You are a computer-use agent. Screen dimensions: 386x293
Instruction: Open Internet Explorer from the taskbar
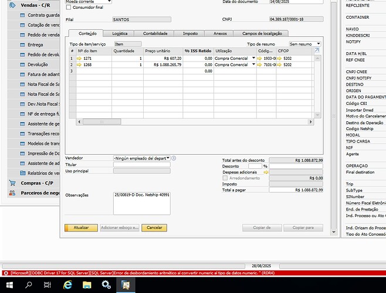[67, 285]
